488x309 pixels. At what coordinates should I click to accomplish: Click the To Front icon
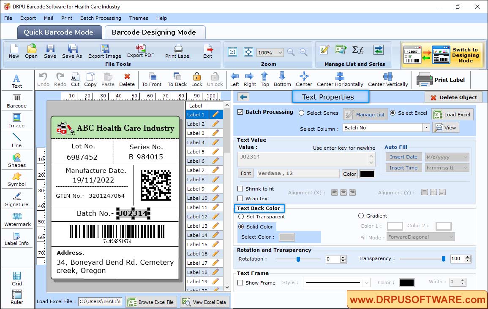tap(152, 80)
